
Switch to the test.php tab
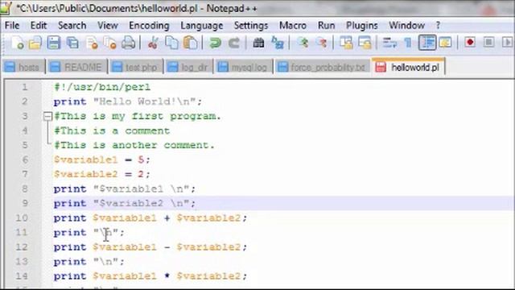[136, 68]
